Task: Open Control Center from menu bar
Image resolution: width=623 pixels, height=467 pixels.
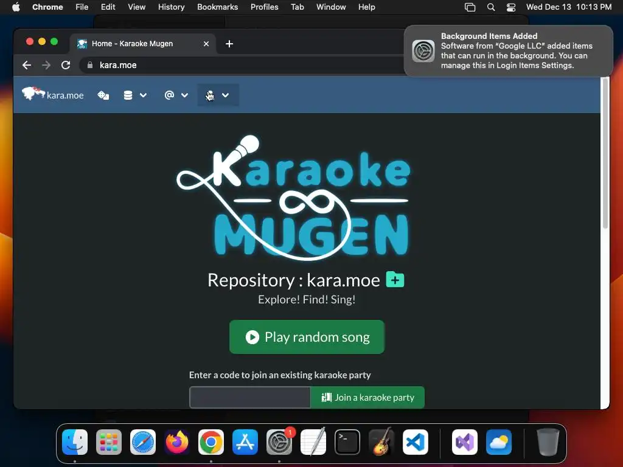Action: pos(511,7)
